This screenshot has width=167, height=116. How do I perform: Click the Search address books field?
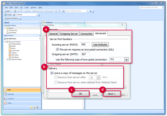[76, 11]
